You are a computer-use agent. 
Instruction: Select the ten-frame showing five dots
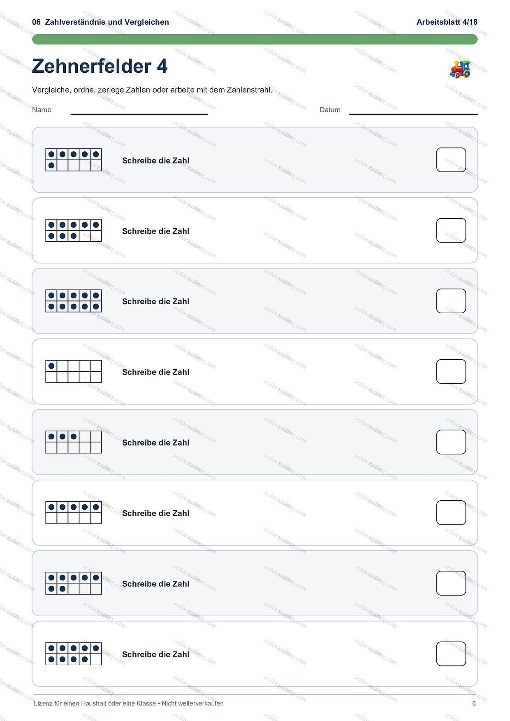pyautogui.click(x=74, y=513)
